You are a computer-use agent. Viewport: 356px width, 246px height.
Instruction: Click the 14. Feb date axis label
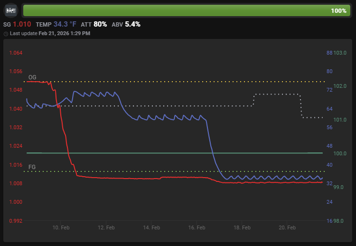pos(151,228)
